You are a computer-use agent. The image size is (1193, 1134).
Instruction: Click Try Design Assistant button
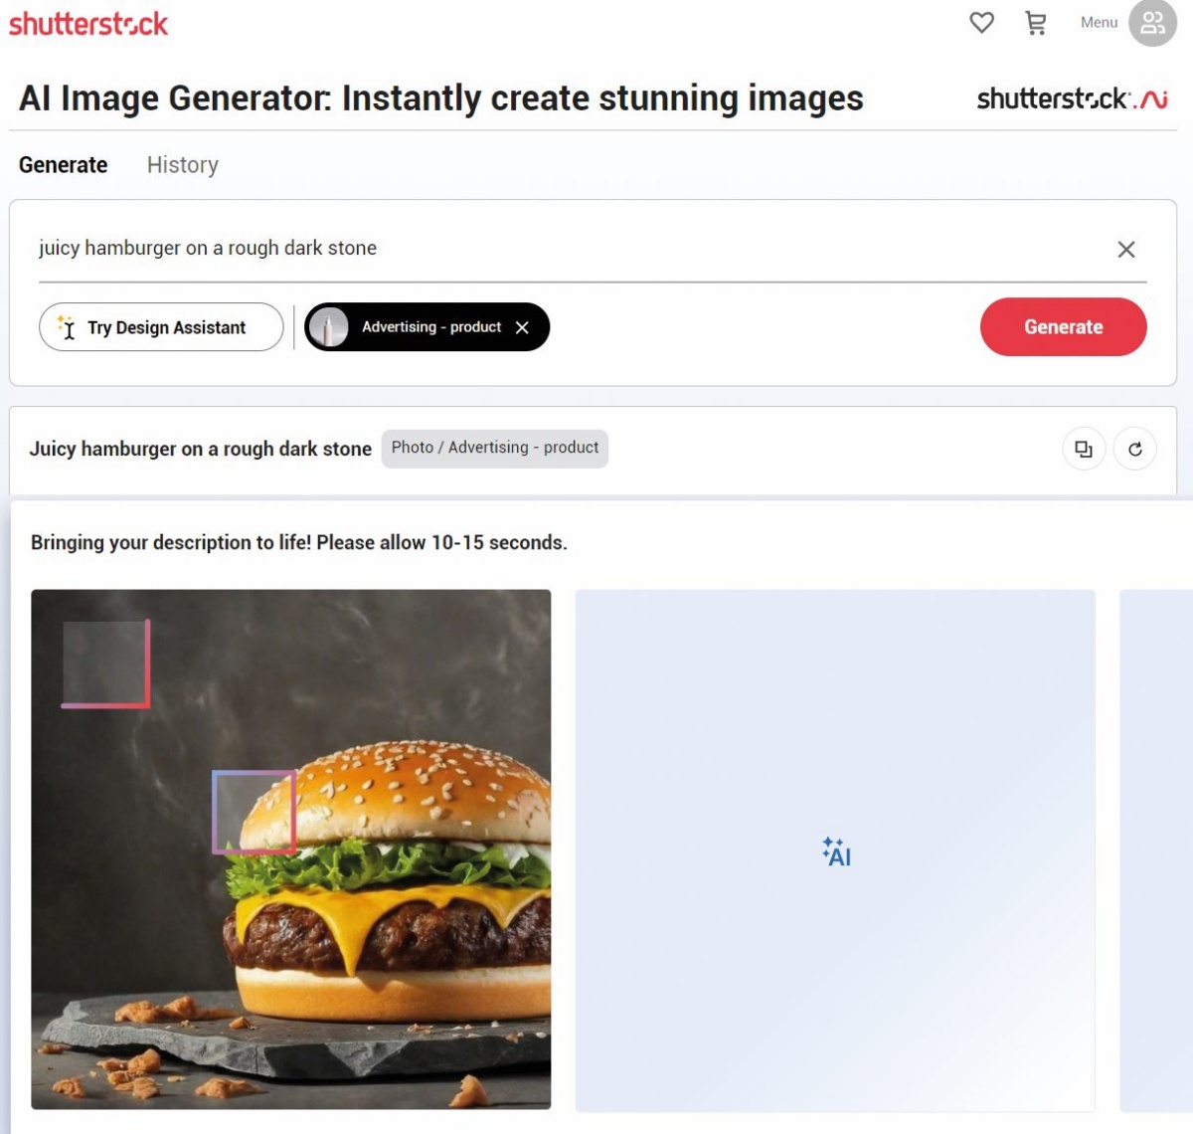coord(161,327)
